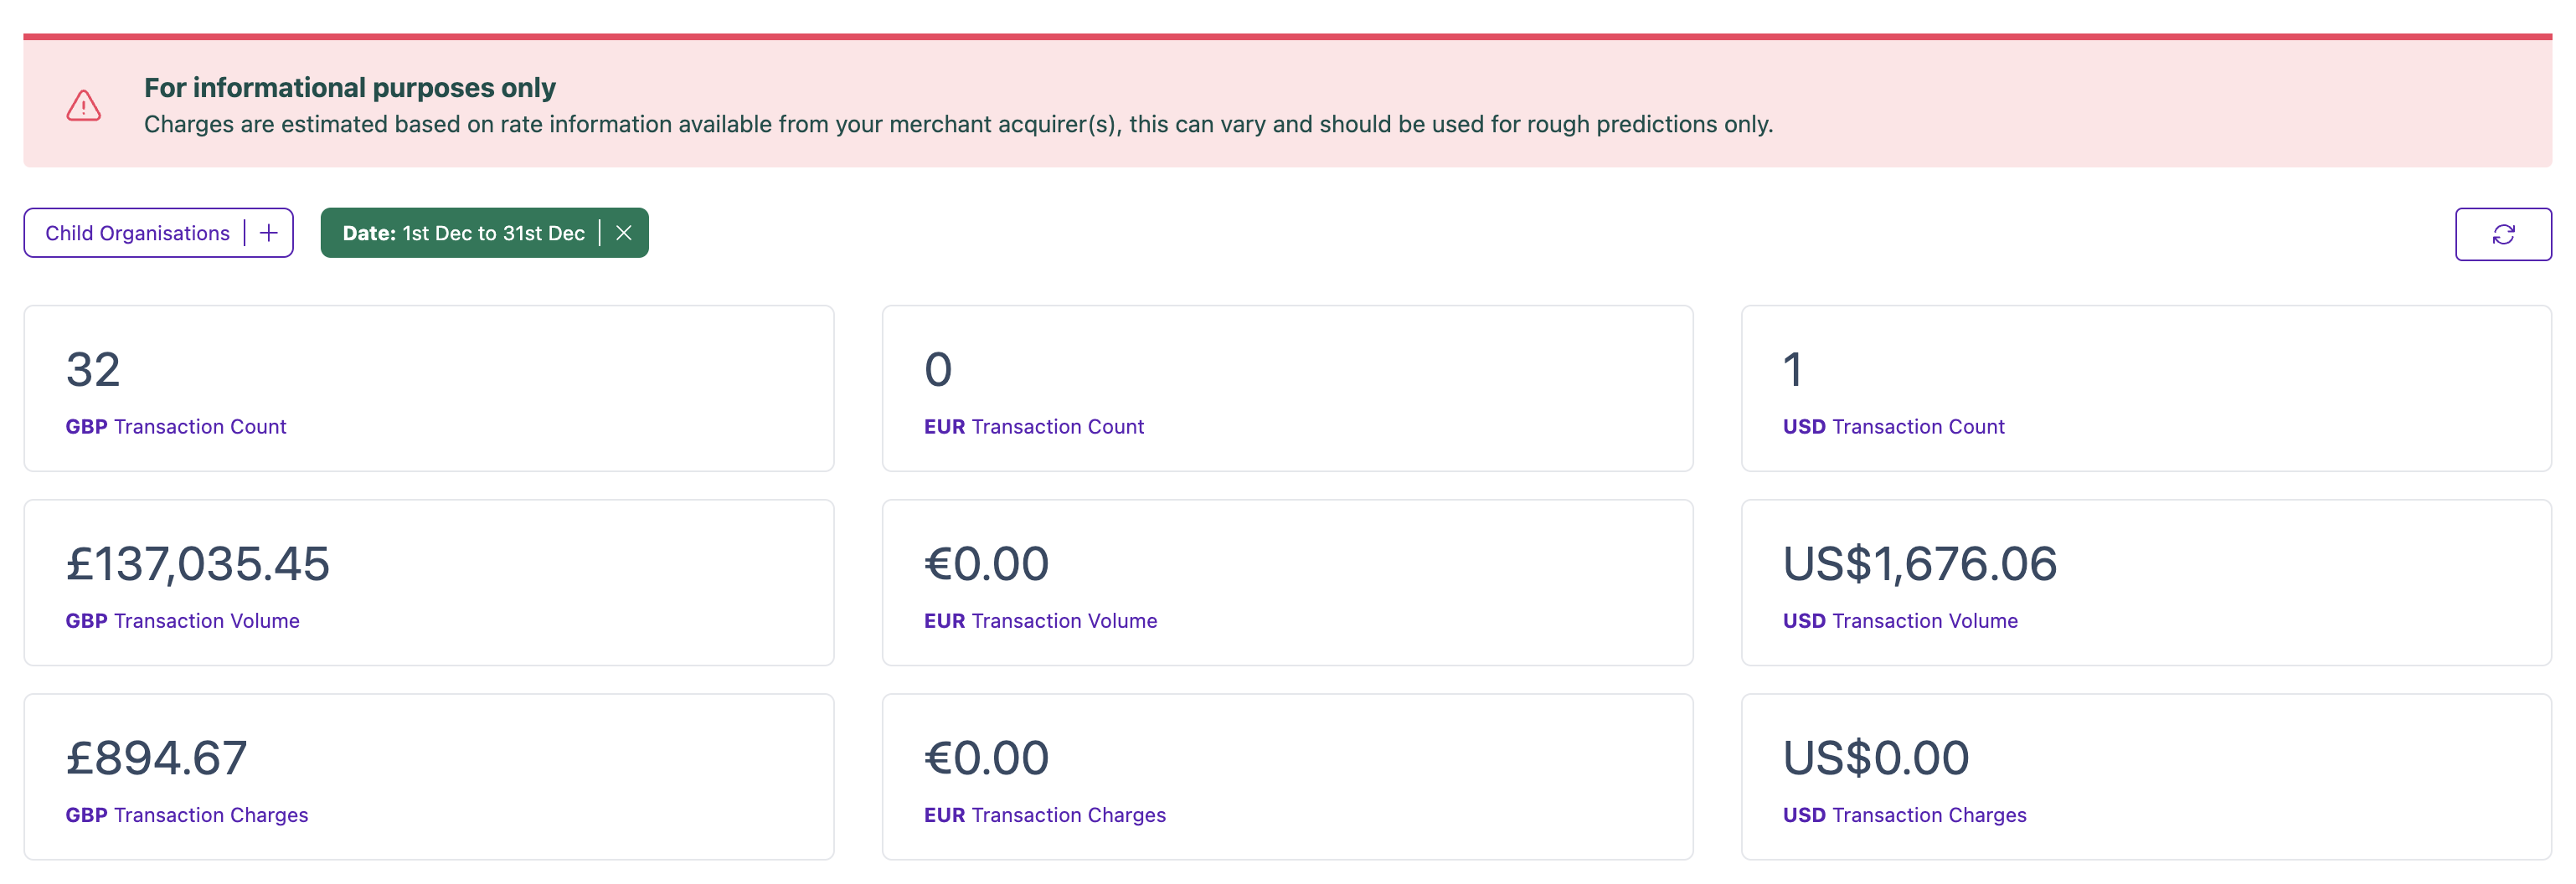Click the USD Transaction Charges label

point(1904,815)
